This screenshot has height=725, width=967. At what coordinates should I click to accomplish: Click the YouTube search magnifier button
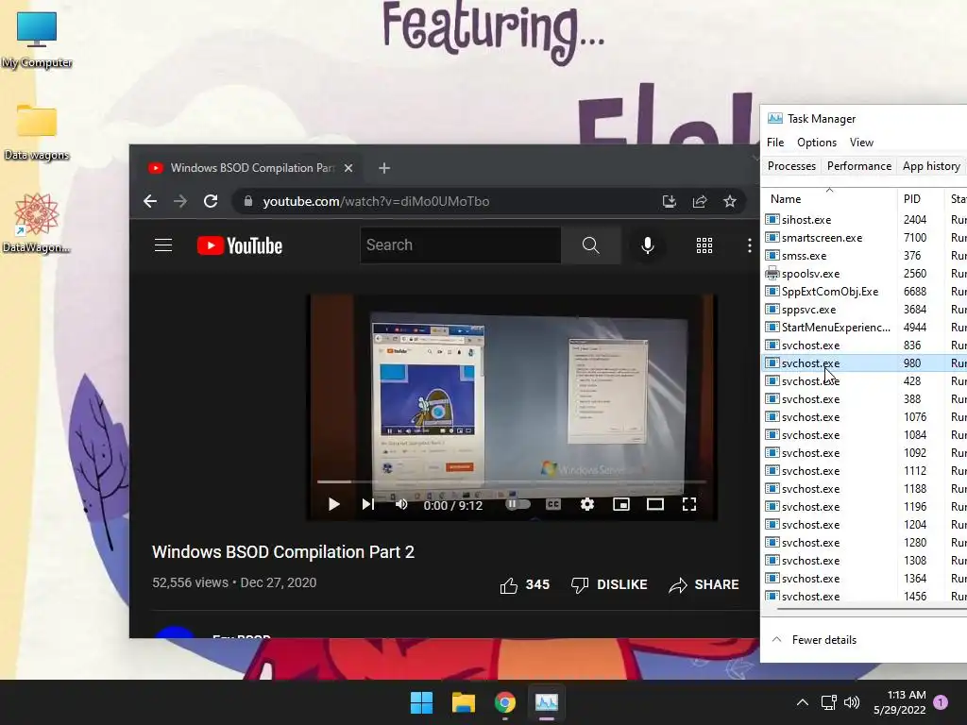pyautogui.click(x=591, y=245)
